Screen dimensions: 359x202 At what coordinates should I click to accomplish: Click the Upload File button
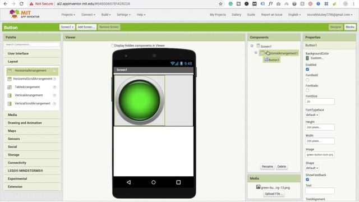click(x=274, y=194)
